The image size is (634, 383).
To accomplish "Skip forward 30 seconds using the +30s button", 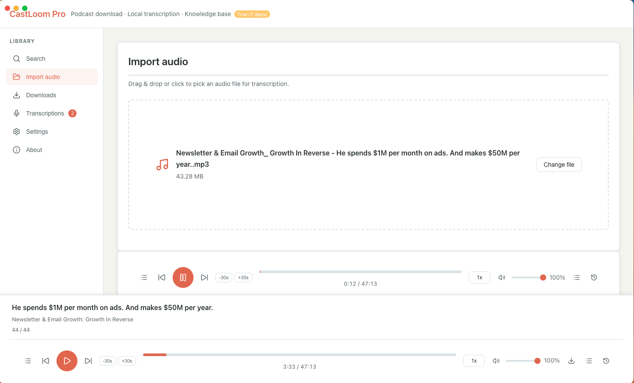I will point(243,277).
